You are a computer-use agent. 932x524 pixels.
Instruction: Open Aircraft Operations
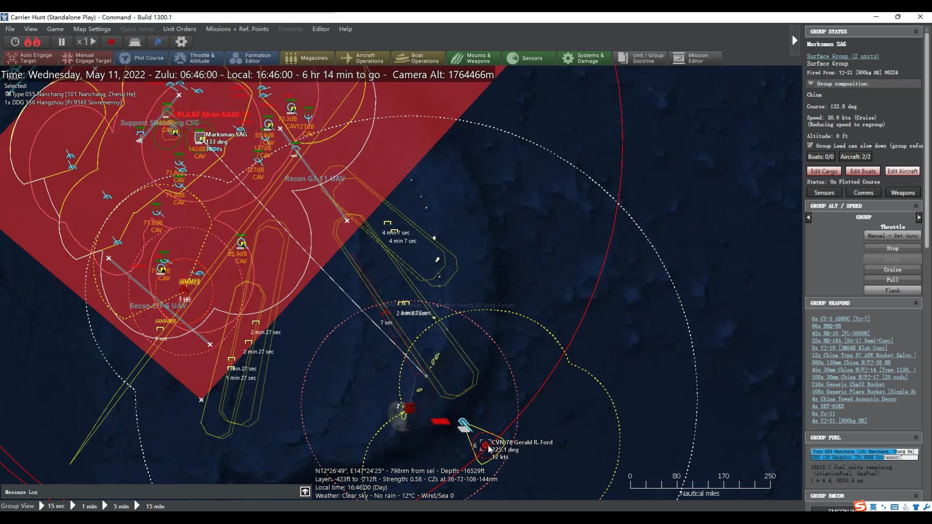(x=363, y=58)
